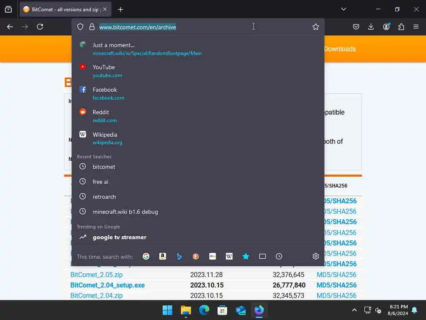
Task: Search with Wikipedia engine icon
Action: (229, 256)
